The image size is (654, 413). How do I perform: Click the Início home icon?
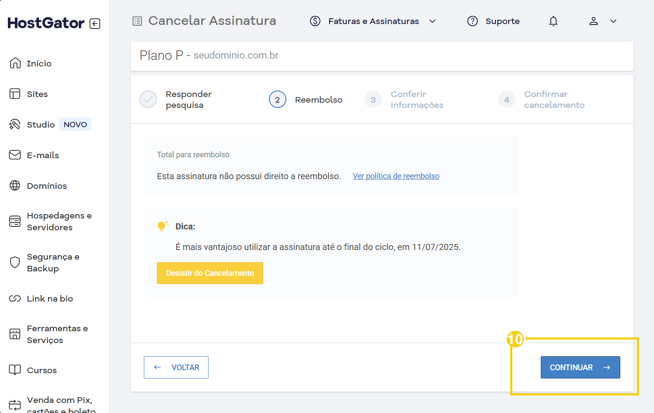point(15,63)
